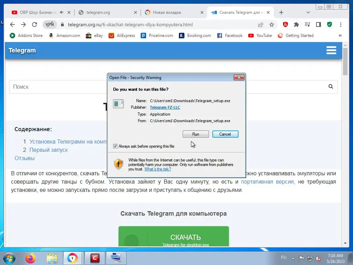Expand the tab search chevron
The height and width of the screenshot is (265, 353).
[308, 12]
